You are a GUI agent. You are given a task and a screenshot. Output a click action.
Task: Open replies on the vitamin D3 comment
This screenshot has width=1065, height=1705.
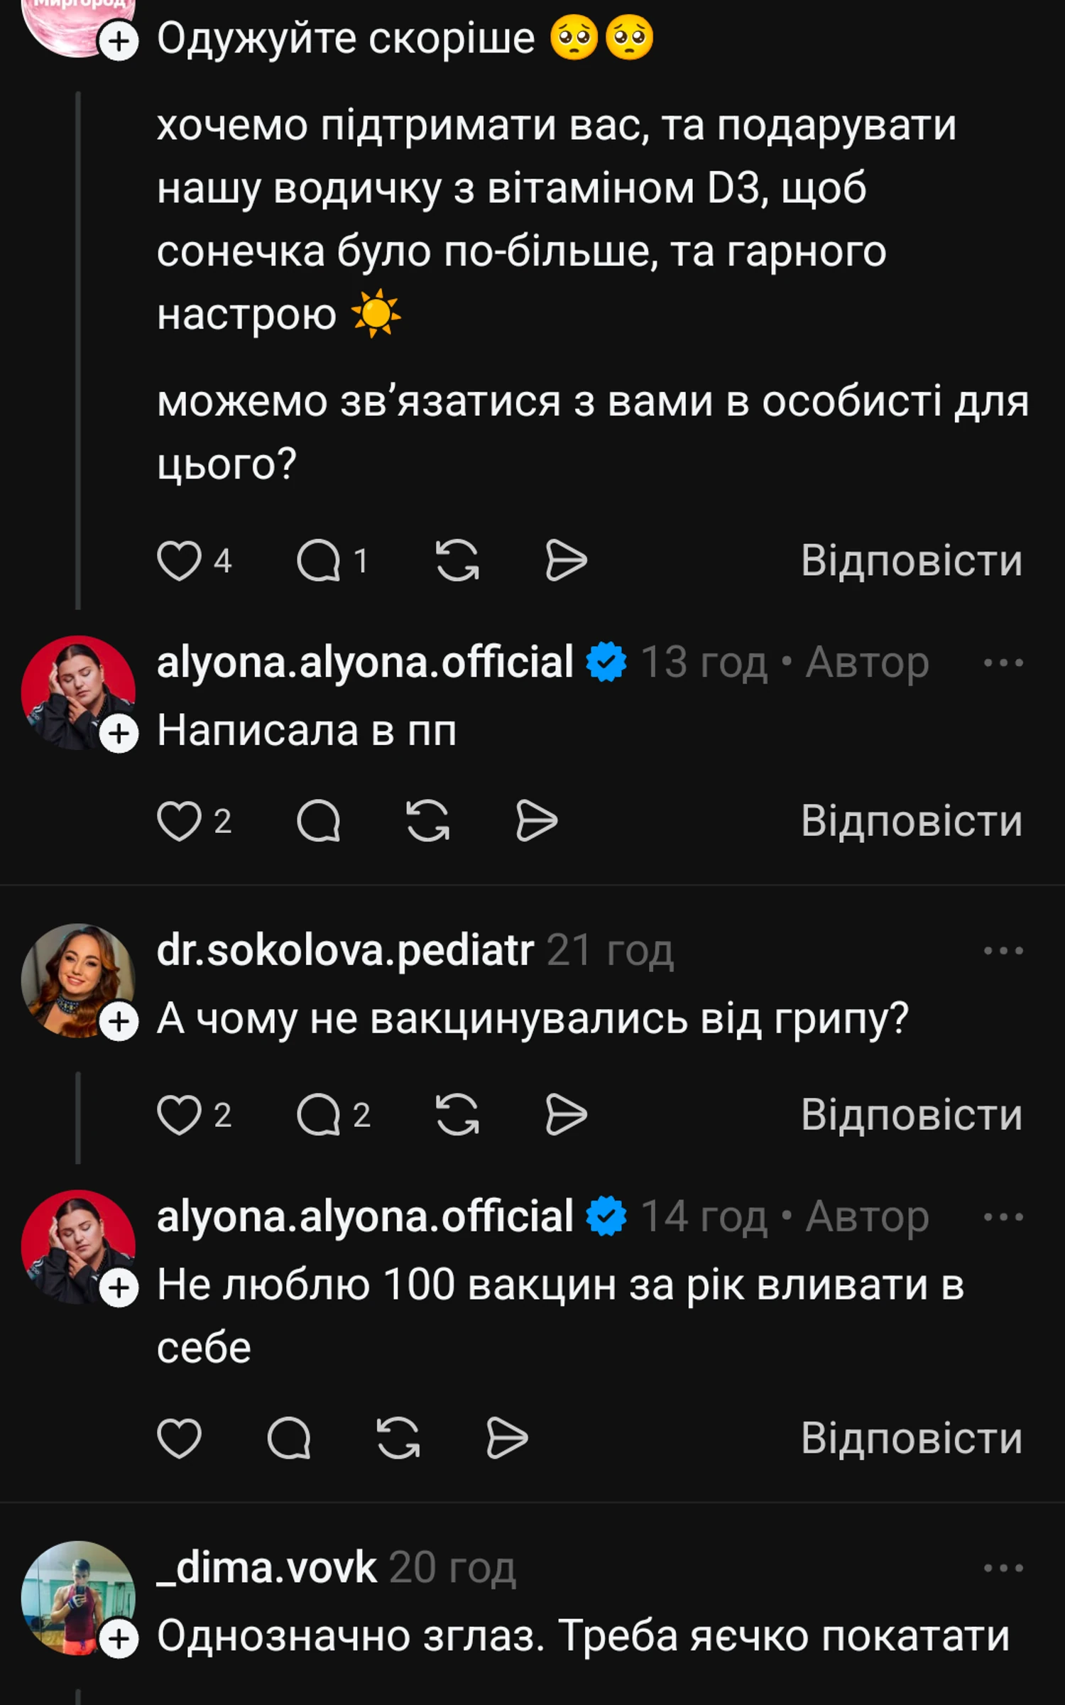click(319, 561)
